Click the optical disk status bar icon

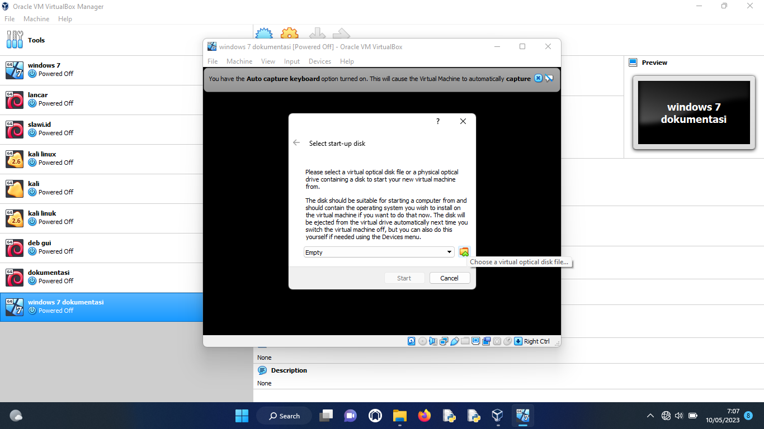[422, 341]
